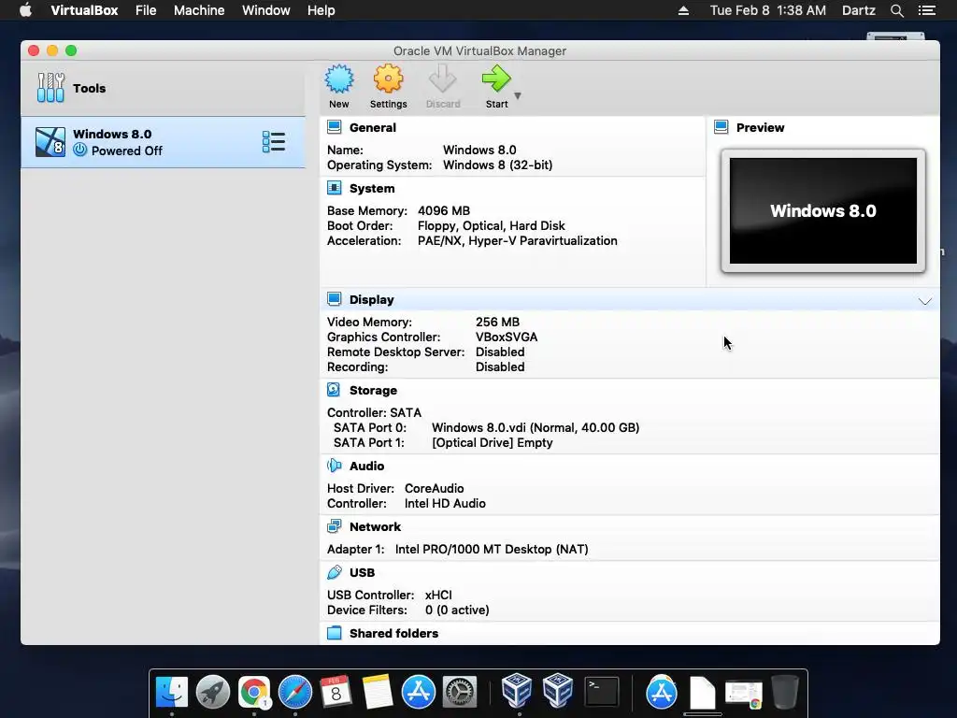
Task: Open Launchpad rocket in the dock
Action: (x=212, y=692)
